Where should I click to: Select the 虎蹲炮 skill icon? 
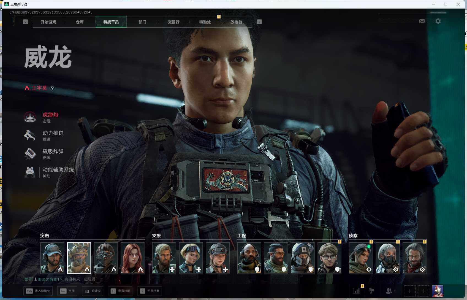30,117
